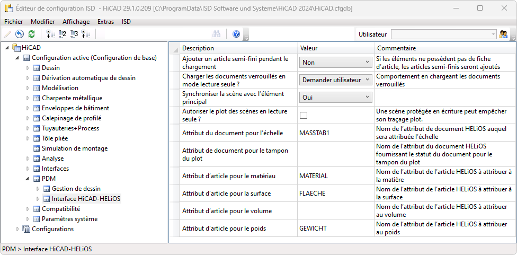The width and height of the screenshot is (517, 255).
Task: Open the Affichage menu
Action: [x=76, y=22]
